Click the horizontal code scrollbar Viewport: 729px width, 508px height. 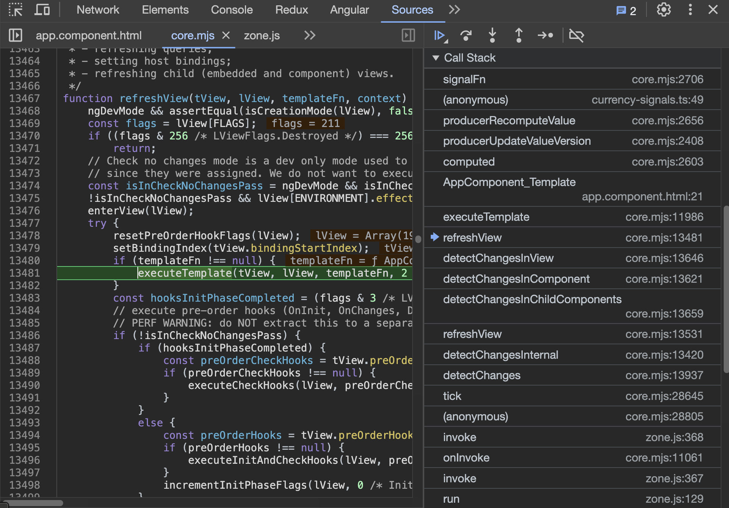[x=34, y=503]
